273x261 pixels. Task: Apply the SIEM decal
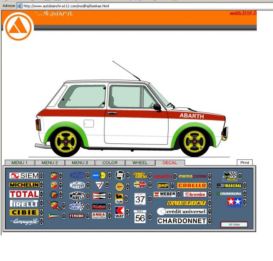point(24,176)
